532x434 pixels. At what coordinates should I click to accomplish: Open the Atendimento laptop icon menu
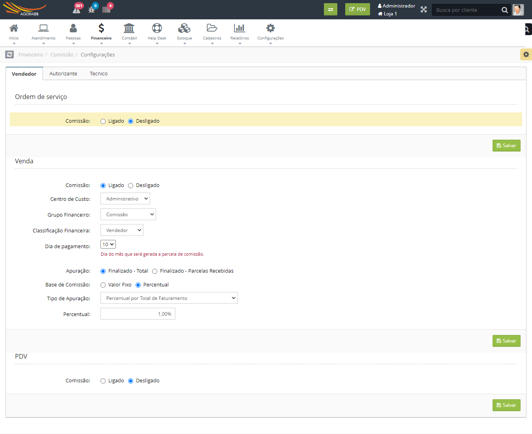(43, 28)
